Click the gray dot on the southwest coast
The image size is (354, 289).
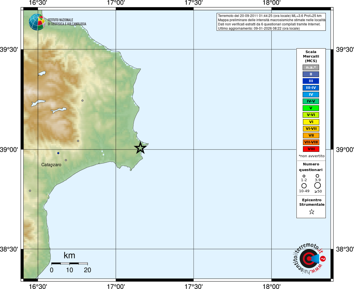click(30, 191)
